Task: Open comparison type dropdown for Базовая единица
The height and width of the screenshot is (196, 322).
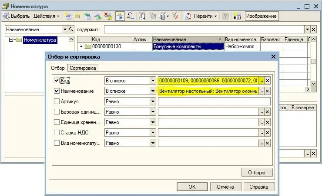Action: [x=153, y=112]
